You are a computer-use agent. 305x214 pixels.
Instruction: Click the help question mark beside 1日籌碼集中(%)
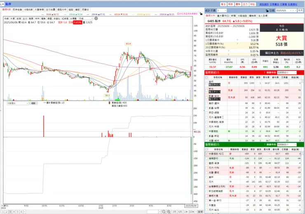point(237,44)
